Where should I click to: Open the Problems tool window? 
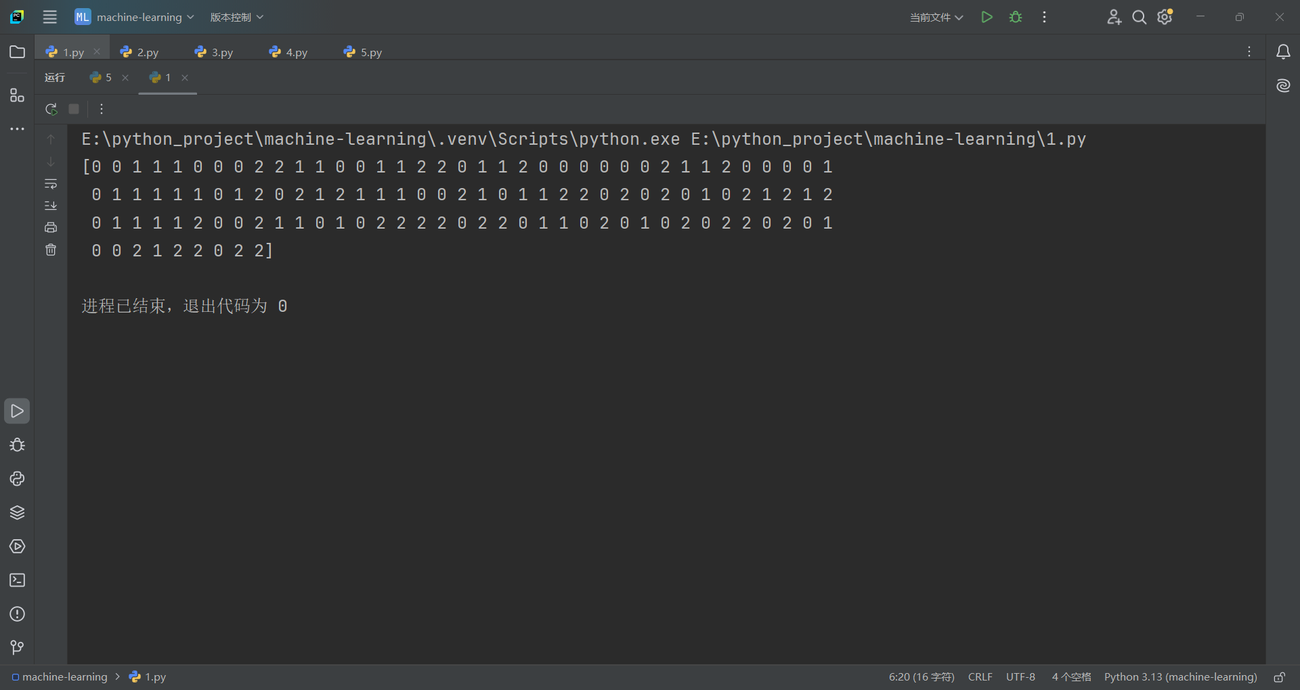[x=17, y=614]
